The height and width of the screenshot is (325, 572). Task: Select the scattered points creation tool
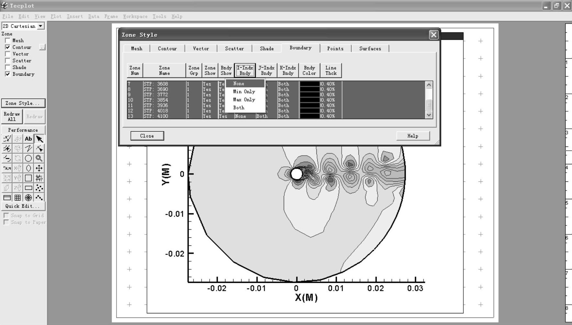tap(39, 188)
